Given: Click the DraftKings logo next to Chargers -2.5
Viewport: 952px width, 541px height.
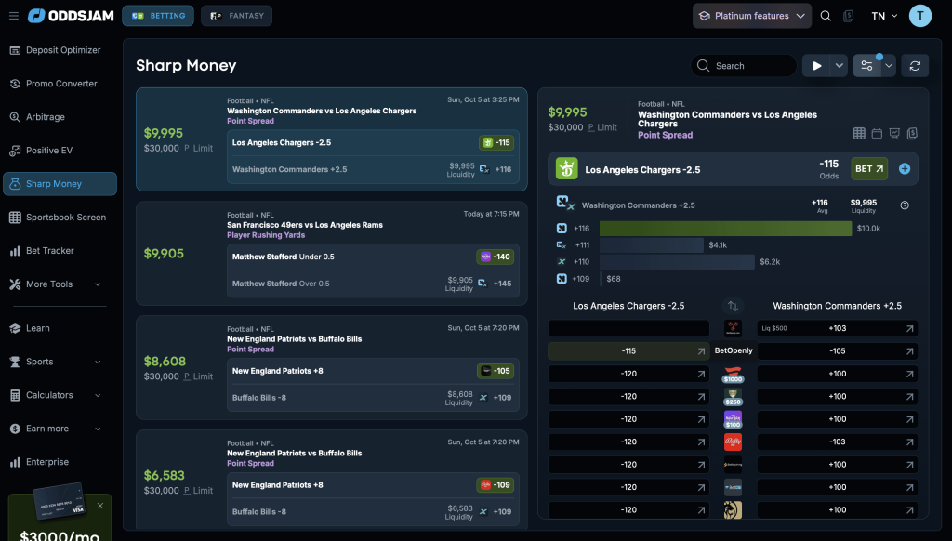Looking at the screenshot, I should [x=567, y=169].
